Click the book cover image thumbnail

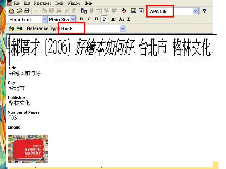pos(28,149)
